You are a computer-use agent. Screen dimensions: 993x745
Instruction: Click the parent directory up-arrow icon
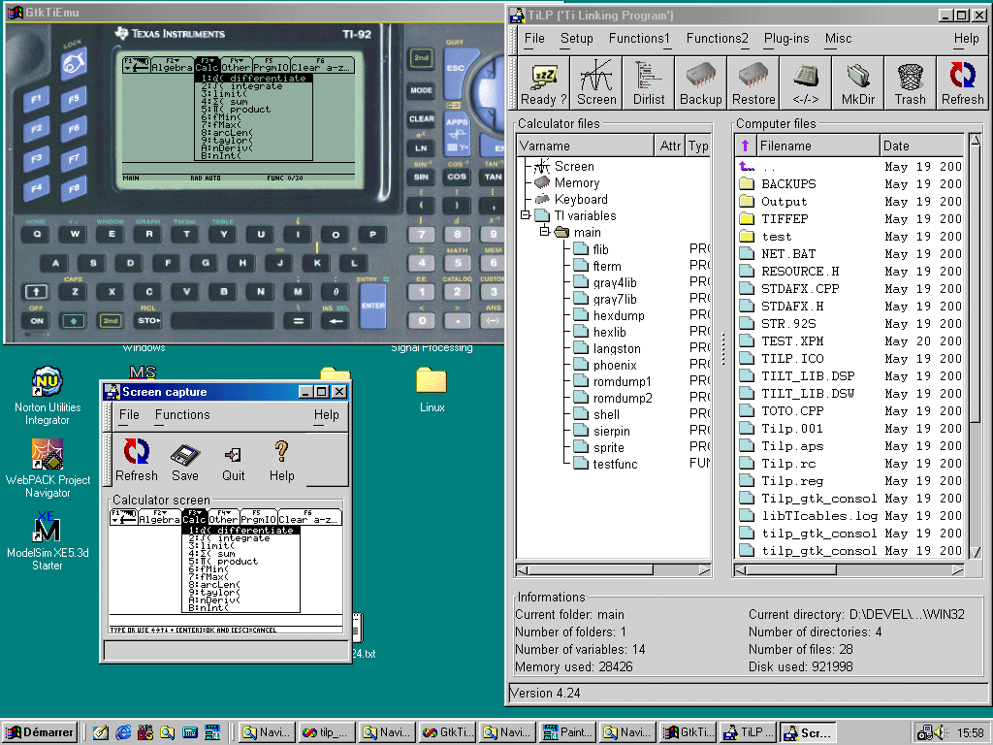[748, 167]
